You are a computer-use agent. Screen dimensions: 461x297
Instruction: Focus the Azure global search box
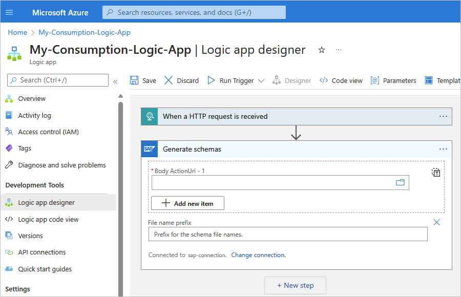click(x=194, y=12)
